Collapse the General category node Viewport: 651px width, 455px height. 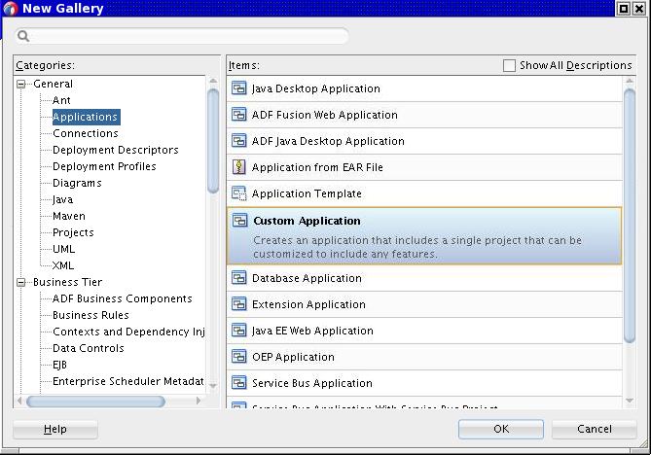point(20,85)
